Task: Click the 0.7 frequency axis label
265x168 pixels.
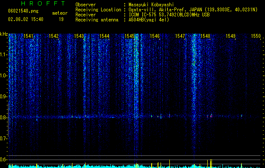Action: click(4, 139)
